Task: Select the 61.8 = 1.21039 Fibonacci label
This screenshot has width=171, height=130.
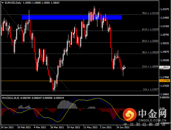Action: pyautogui.click(x=150, y=29)
